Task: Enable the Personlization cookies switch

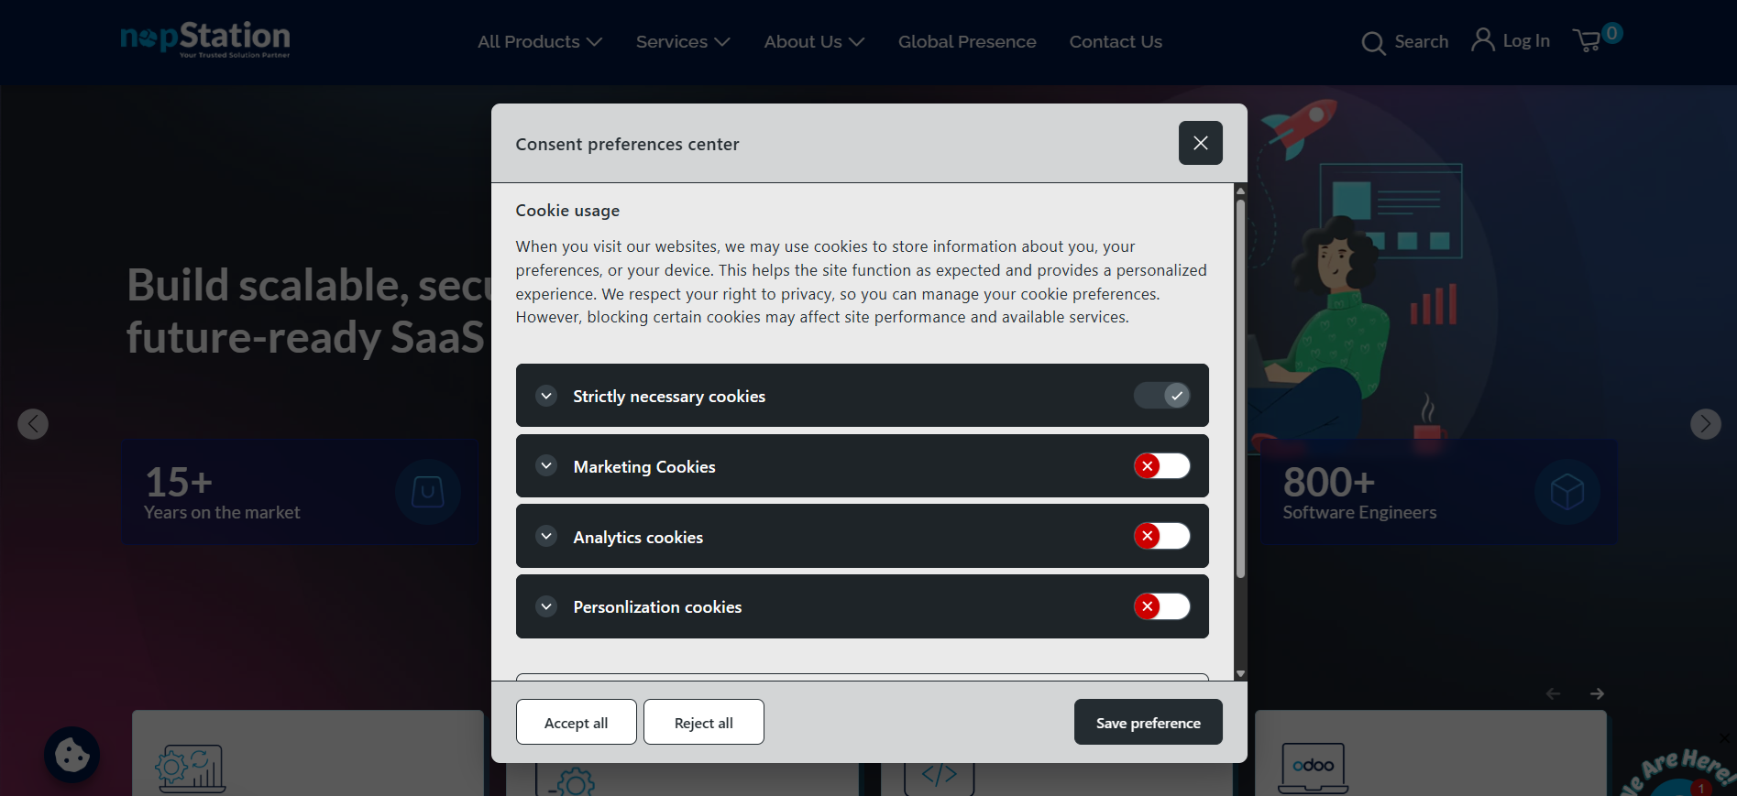Action: pos(1162,606)
